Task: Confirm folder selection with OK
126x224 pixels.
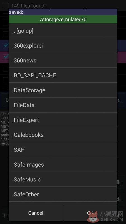Action: (90, 213)
